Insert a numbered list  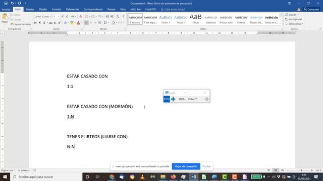click(93, 17)
